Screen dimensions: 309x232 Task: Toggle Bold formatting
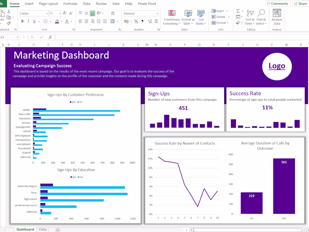click(x=22, y=21)
